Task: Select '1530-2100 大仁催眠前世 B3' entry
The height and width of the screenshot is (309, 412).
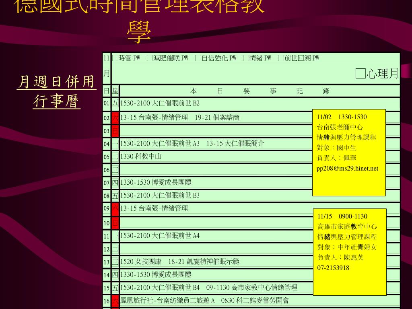Action: point(160,196)
